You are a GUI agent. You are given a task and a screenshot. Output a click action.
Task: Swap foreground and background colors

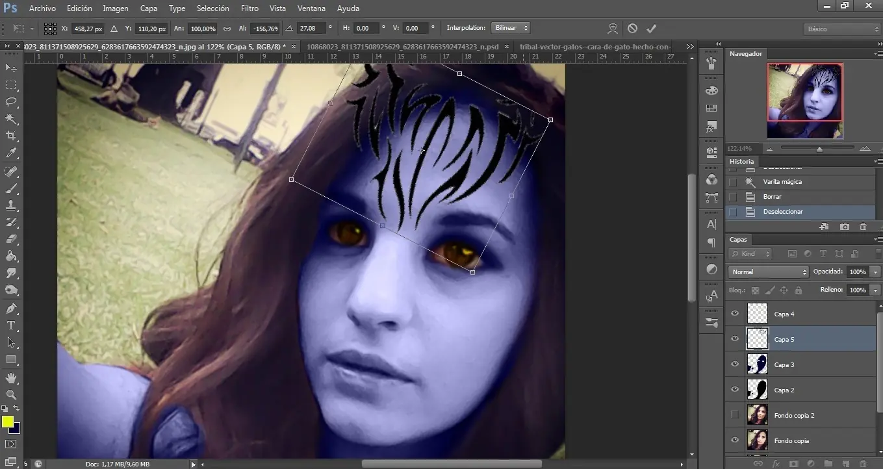coord(16,409)
